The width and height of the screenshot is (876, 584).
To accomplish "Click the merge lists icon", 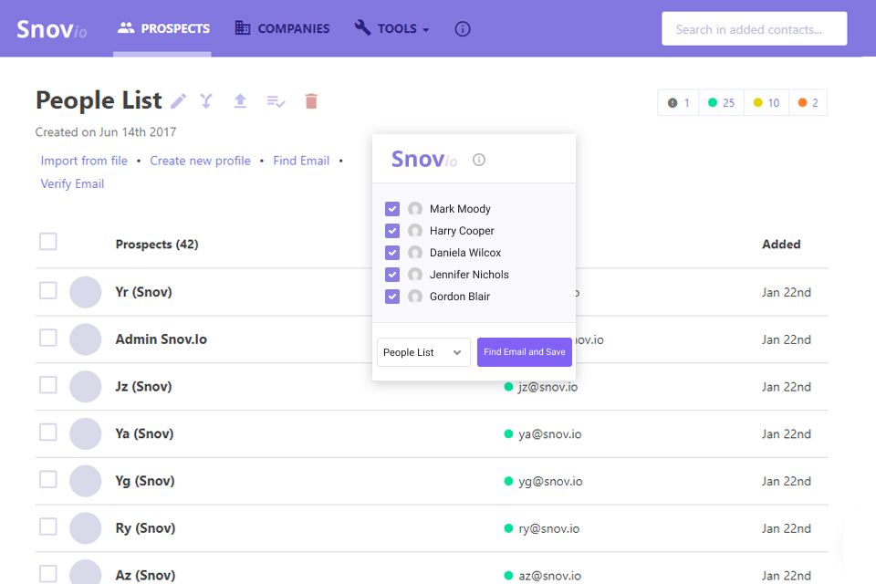I will [206, 101].
